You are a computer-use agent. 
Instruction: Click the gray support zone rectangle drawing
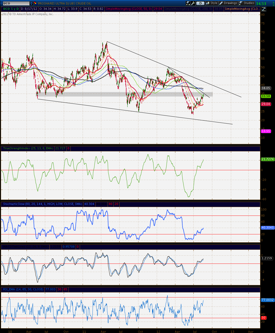tap(125, 94)
